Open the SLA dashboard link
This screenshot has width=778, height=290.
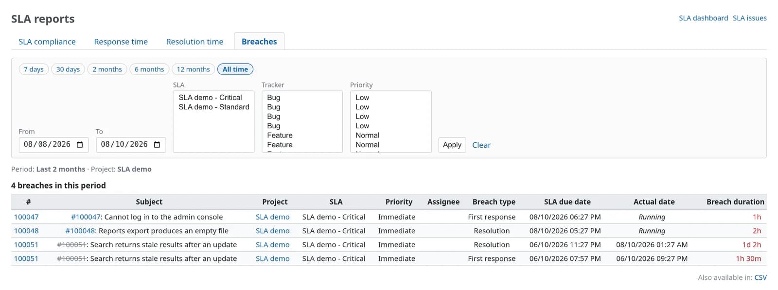[704, 18]
